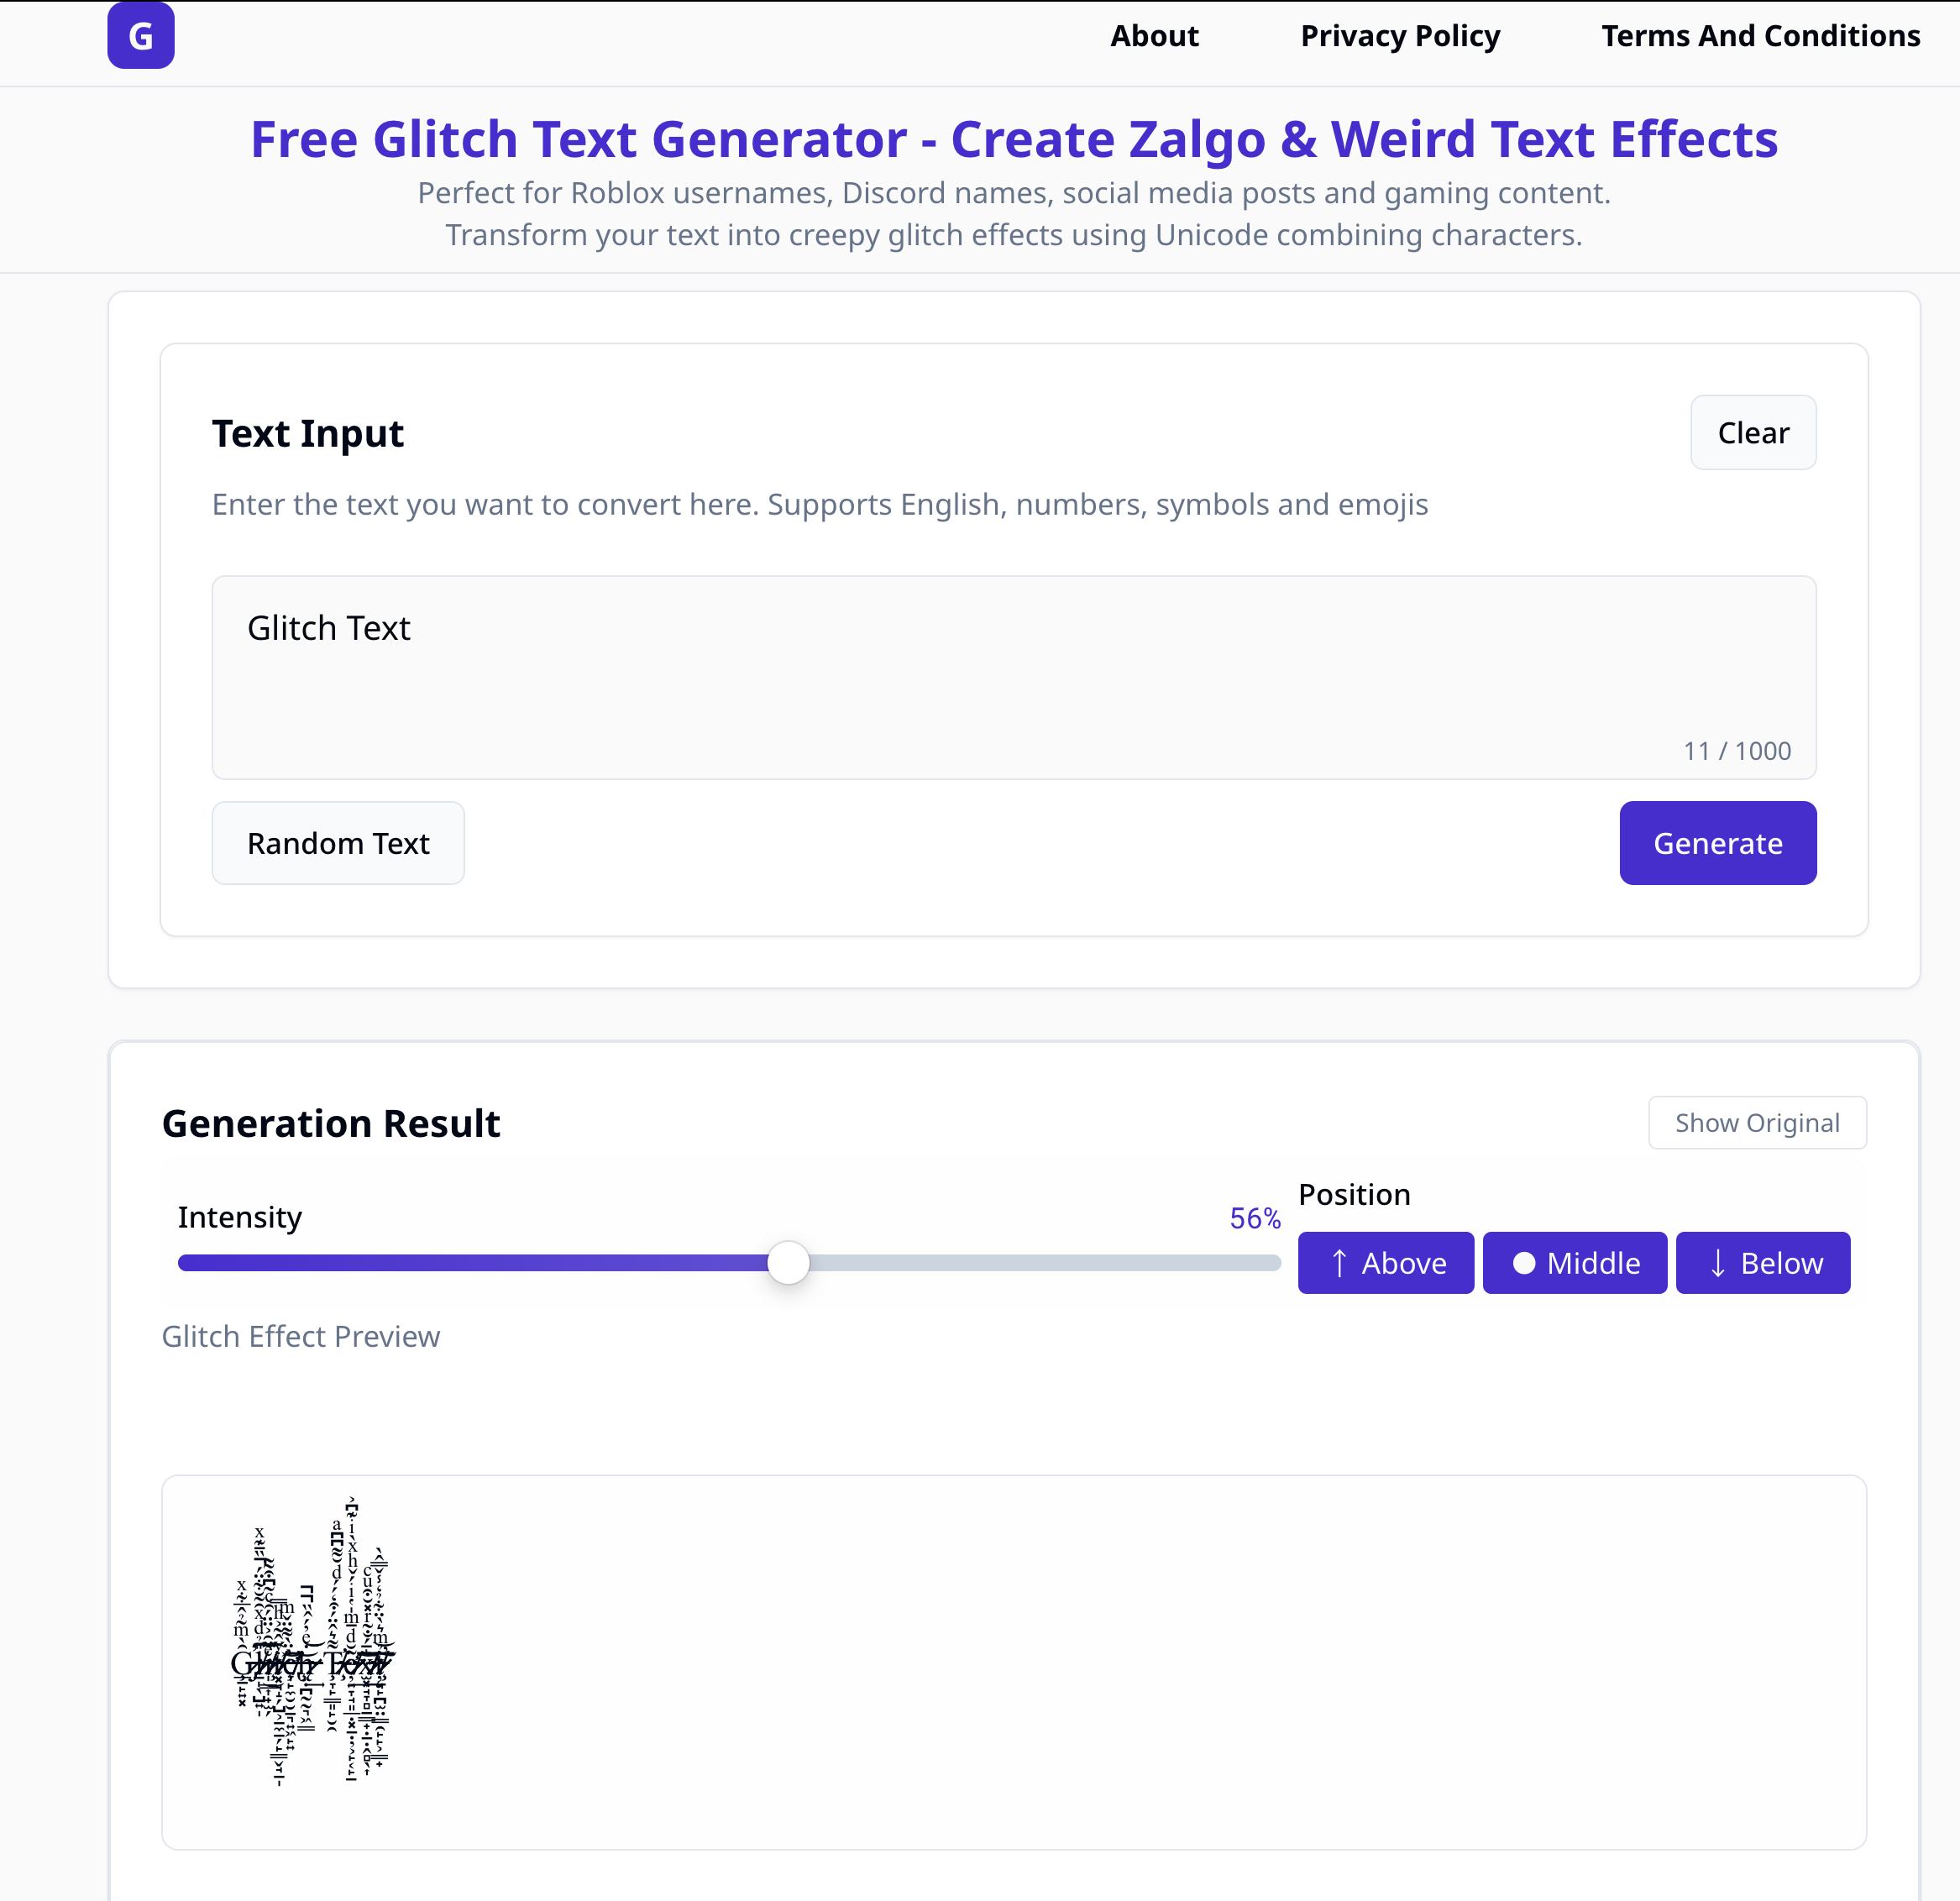Click the Intensity slider handle
Viewport: 1960px width, 1901px height.
788,1263
